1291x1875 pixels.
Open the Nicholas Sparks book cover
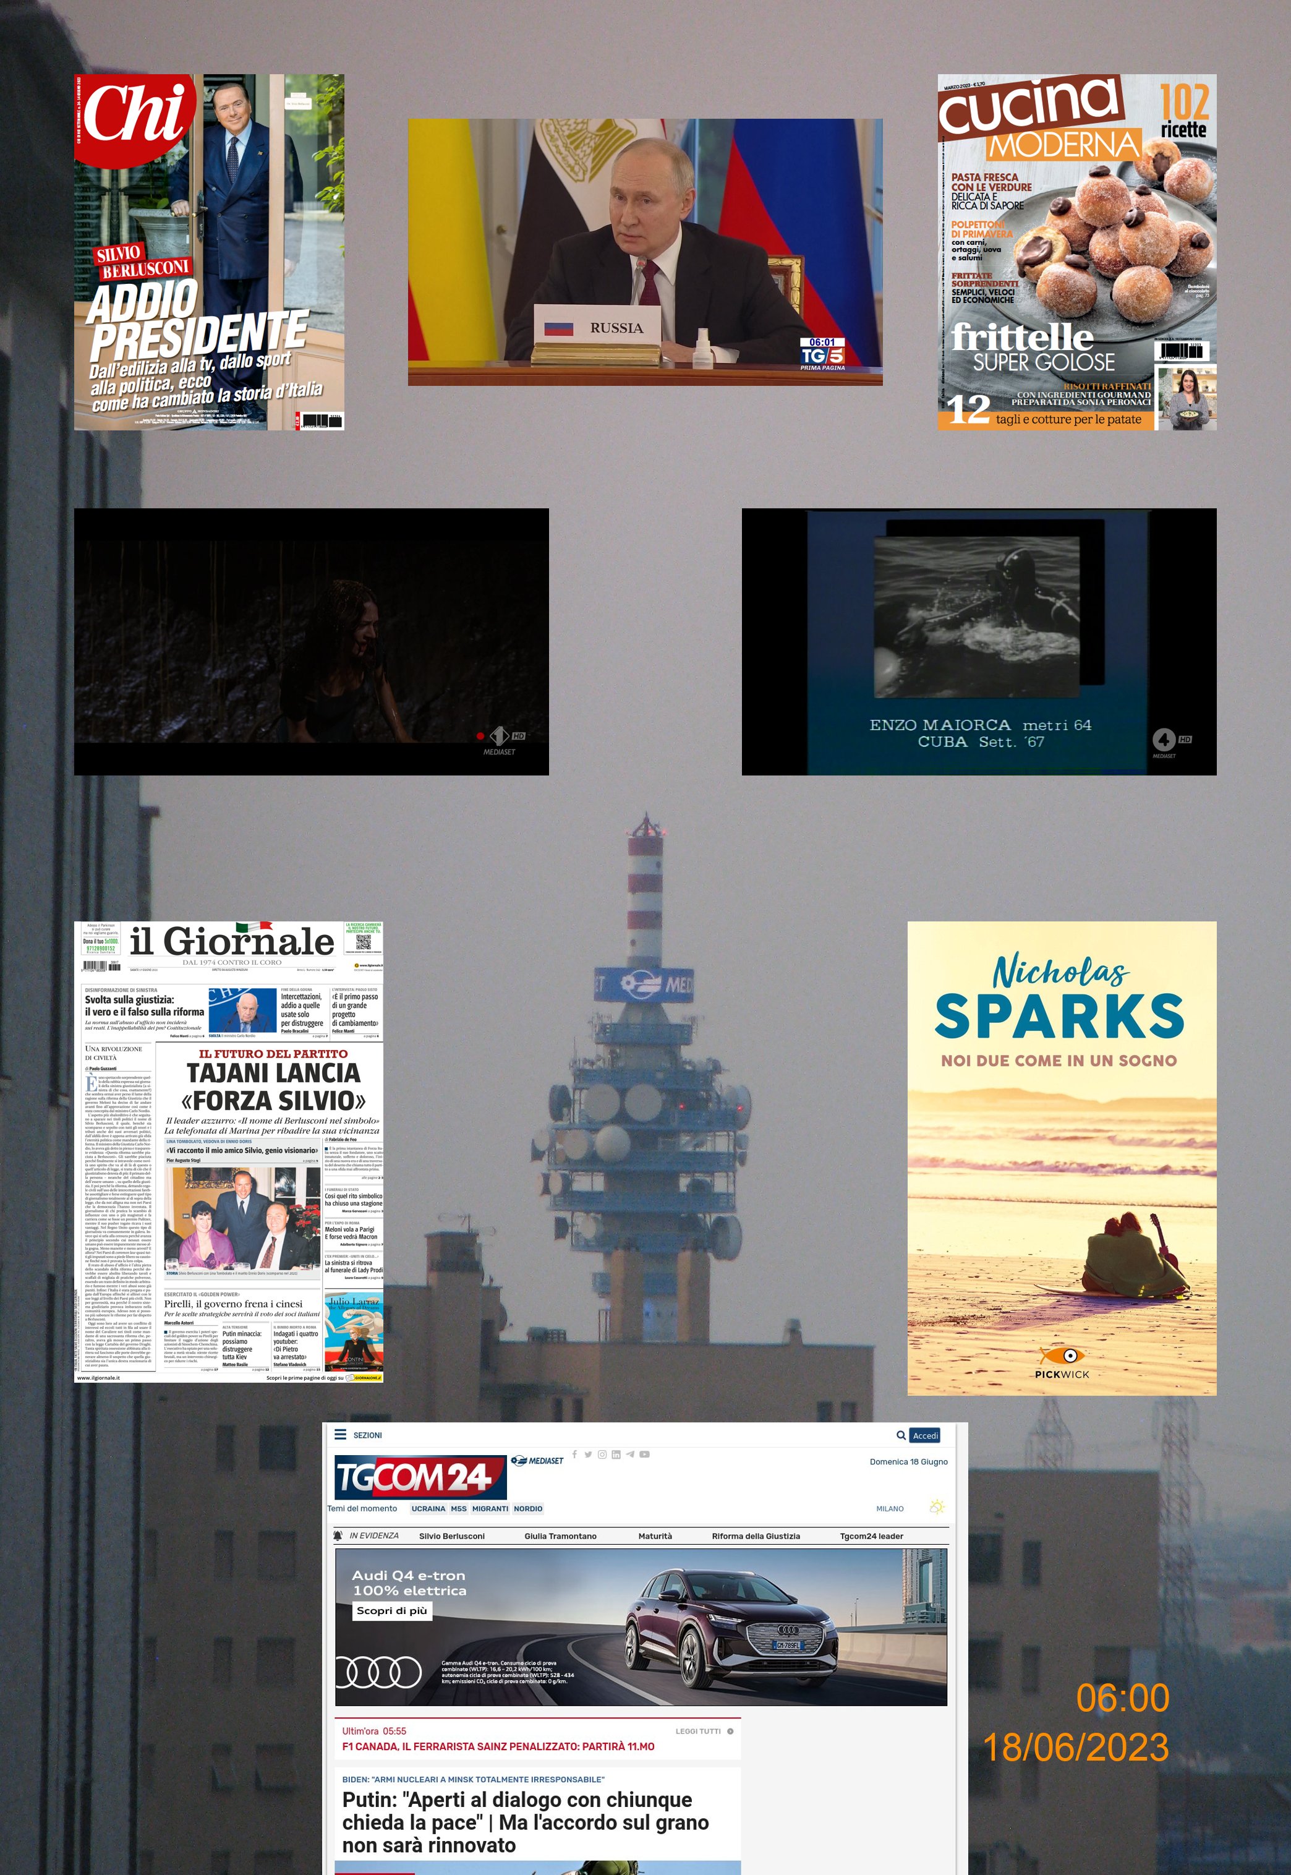click(1061, 1158)
